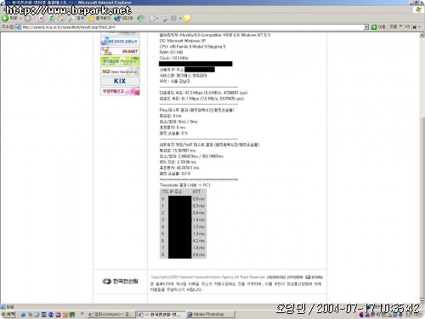
Task: Click the vertical scrollbar down arrow
Action: coord(422,300)
